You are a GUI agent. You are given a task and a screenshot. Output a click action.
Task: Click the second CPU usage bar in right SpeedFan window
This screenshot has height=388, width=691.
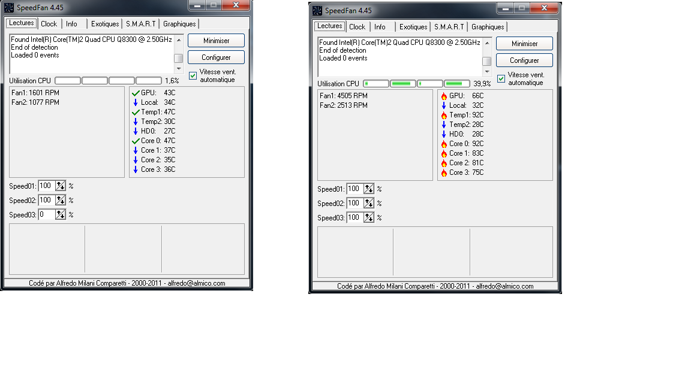pyautogui.click(x=403, y=84)
